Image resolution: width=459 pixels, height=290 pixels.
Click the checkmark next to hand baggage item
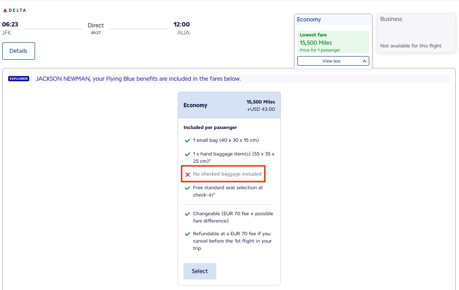187,155
